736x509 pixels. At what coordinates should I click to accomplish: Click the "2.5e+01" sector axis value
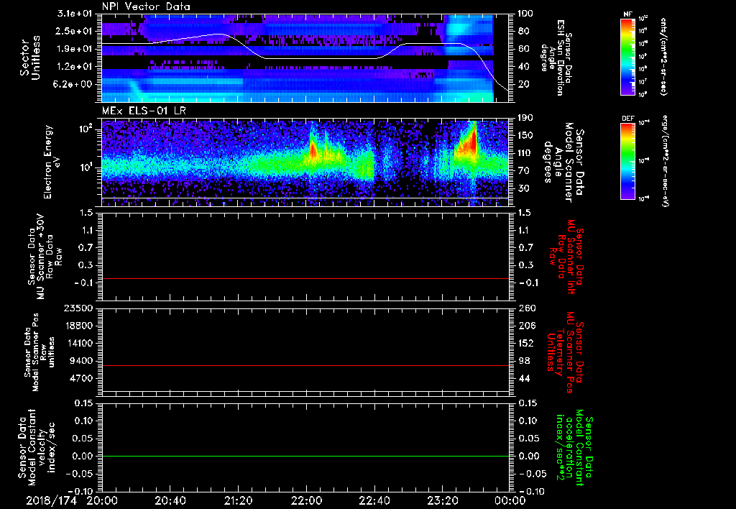click(75, 31)
